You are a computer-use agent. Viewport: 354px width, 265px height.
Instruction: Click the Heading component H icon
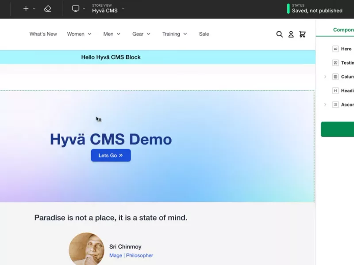point(335,91)
